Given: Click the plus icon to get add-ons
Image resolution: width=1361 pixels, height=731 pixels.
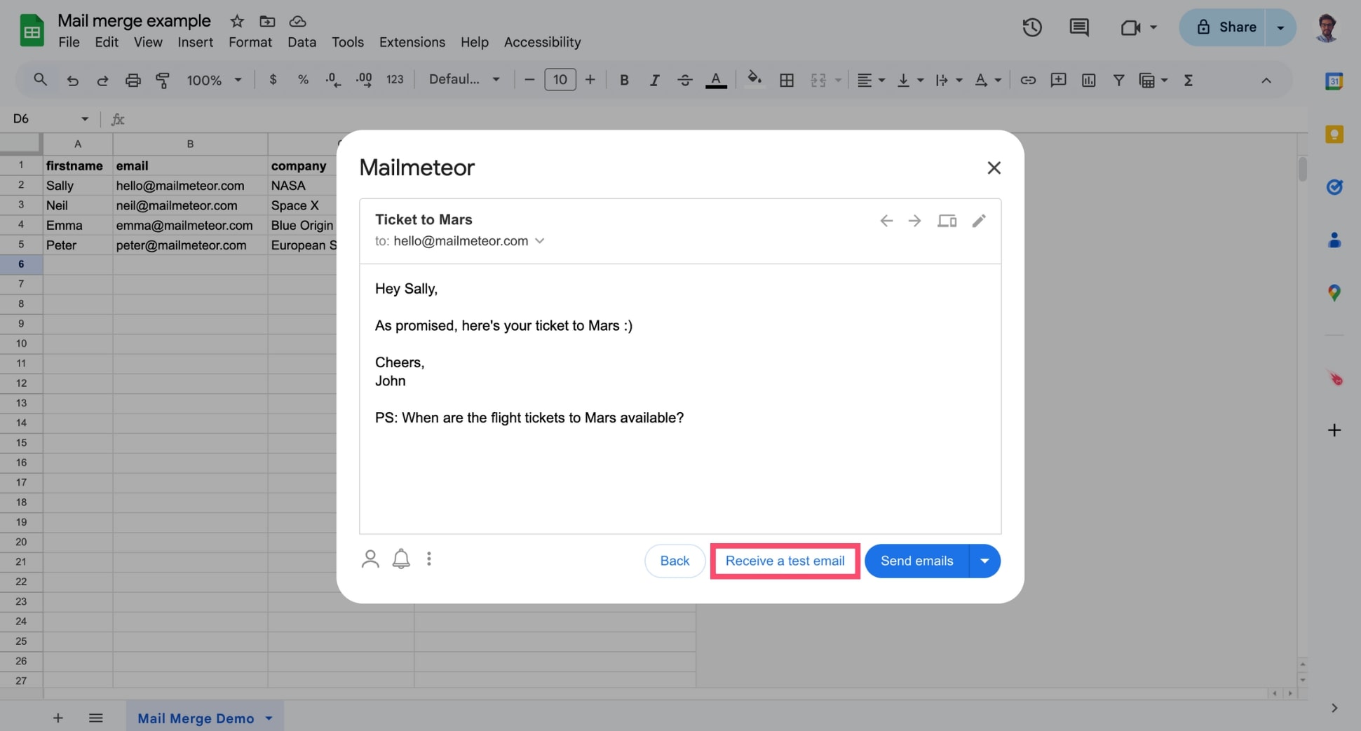Looking at the screenshot, I should tap(1334, 430).
